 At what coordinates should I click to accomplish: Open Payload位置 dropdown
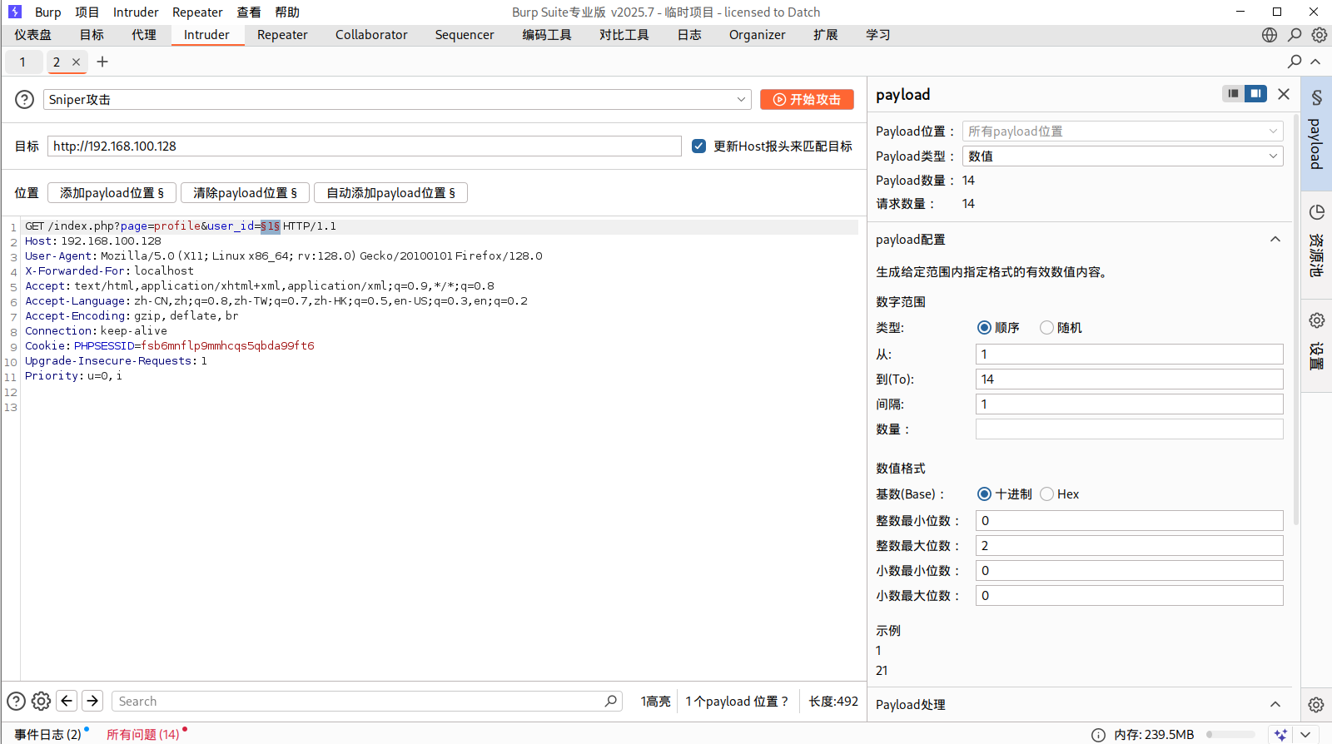tap(1122, 131)
